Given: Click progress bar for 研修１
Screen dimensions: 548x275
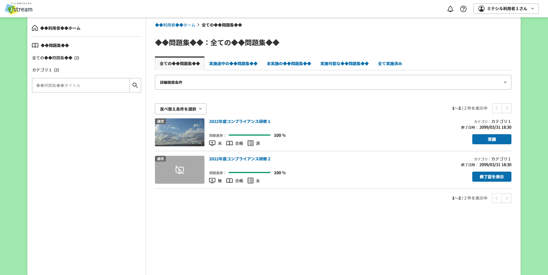Looking at the screenshot, I should (249, 135).
